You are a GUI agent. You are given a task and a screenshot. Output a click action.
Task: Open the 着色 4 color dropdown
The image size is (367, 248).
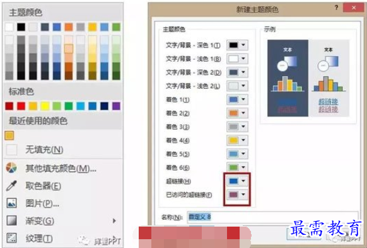[x=237, y=140]
